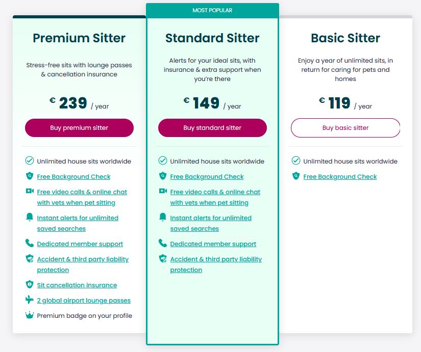Viewport: 421px width, 352px height.
Task: Click the crown Premium badge icon
Action: 30,315
